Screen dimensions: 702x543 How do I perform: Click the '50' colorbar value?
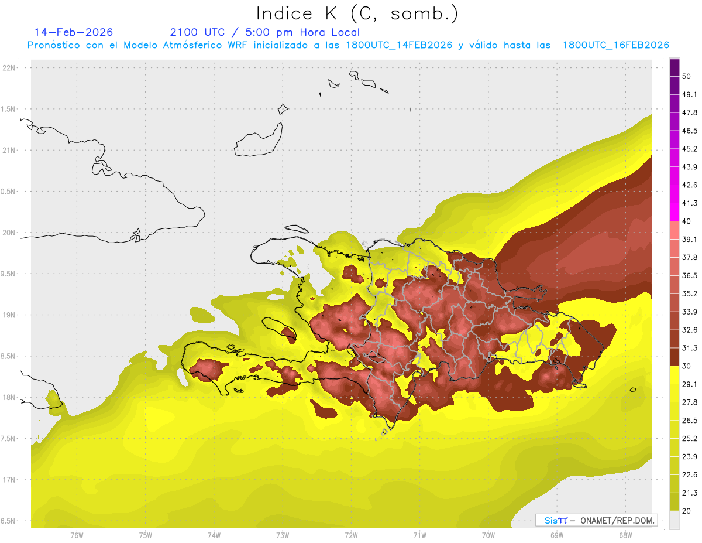(687, 76)
